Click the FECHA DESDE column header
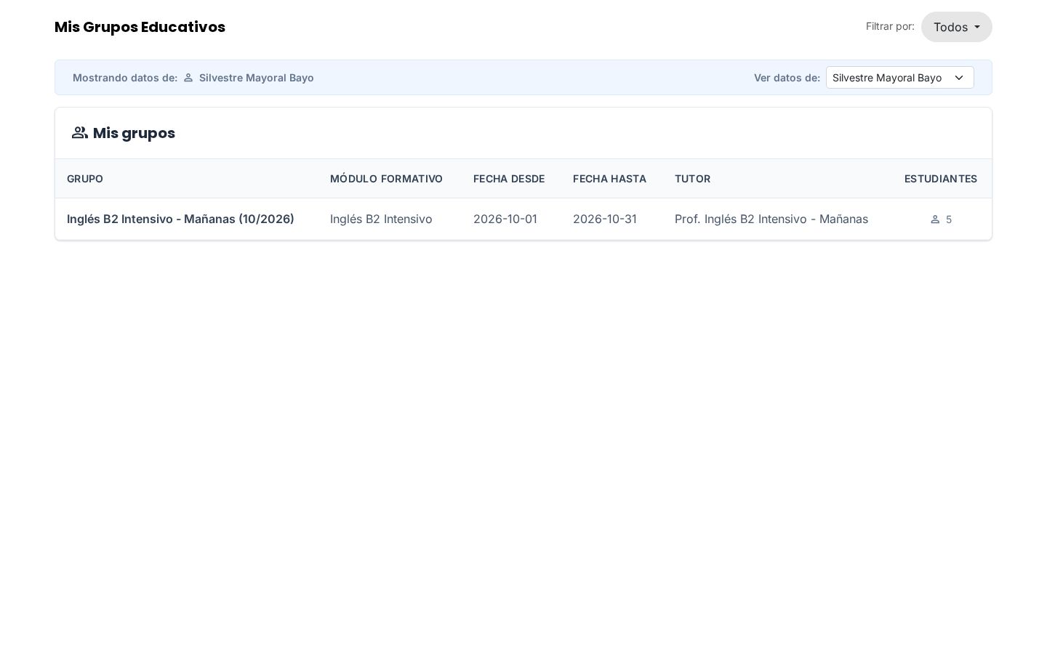This screenshot has height=654, width=1047. coord(509,179)
